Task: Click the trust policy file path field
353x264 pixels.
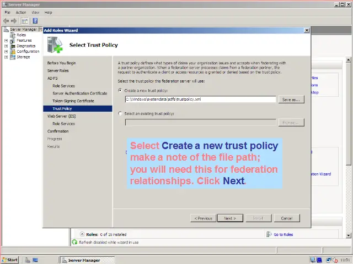Action: click(200, 99)
